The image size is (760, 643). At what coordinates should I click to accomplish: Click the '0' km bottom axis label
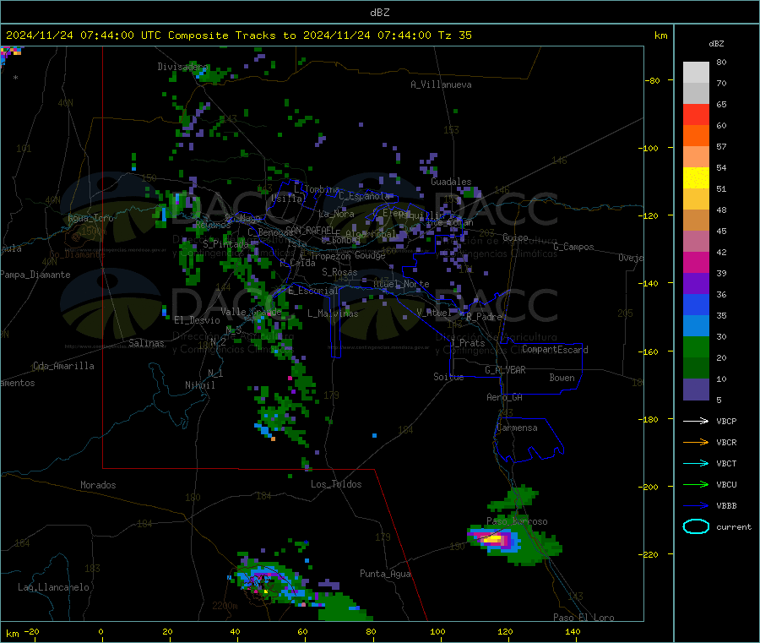(x=100, y=631)
